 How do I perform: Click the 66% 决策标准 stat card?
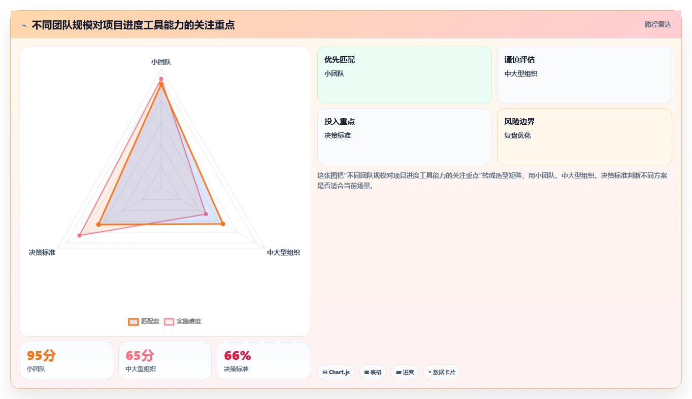(263, 360)
